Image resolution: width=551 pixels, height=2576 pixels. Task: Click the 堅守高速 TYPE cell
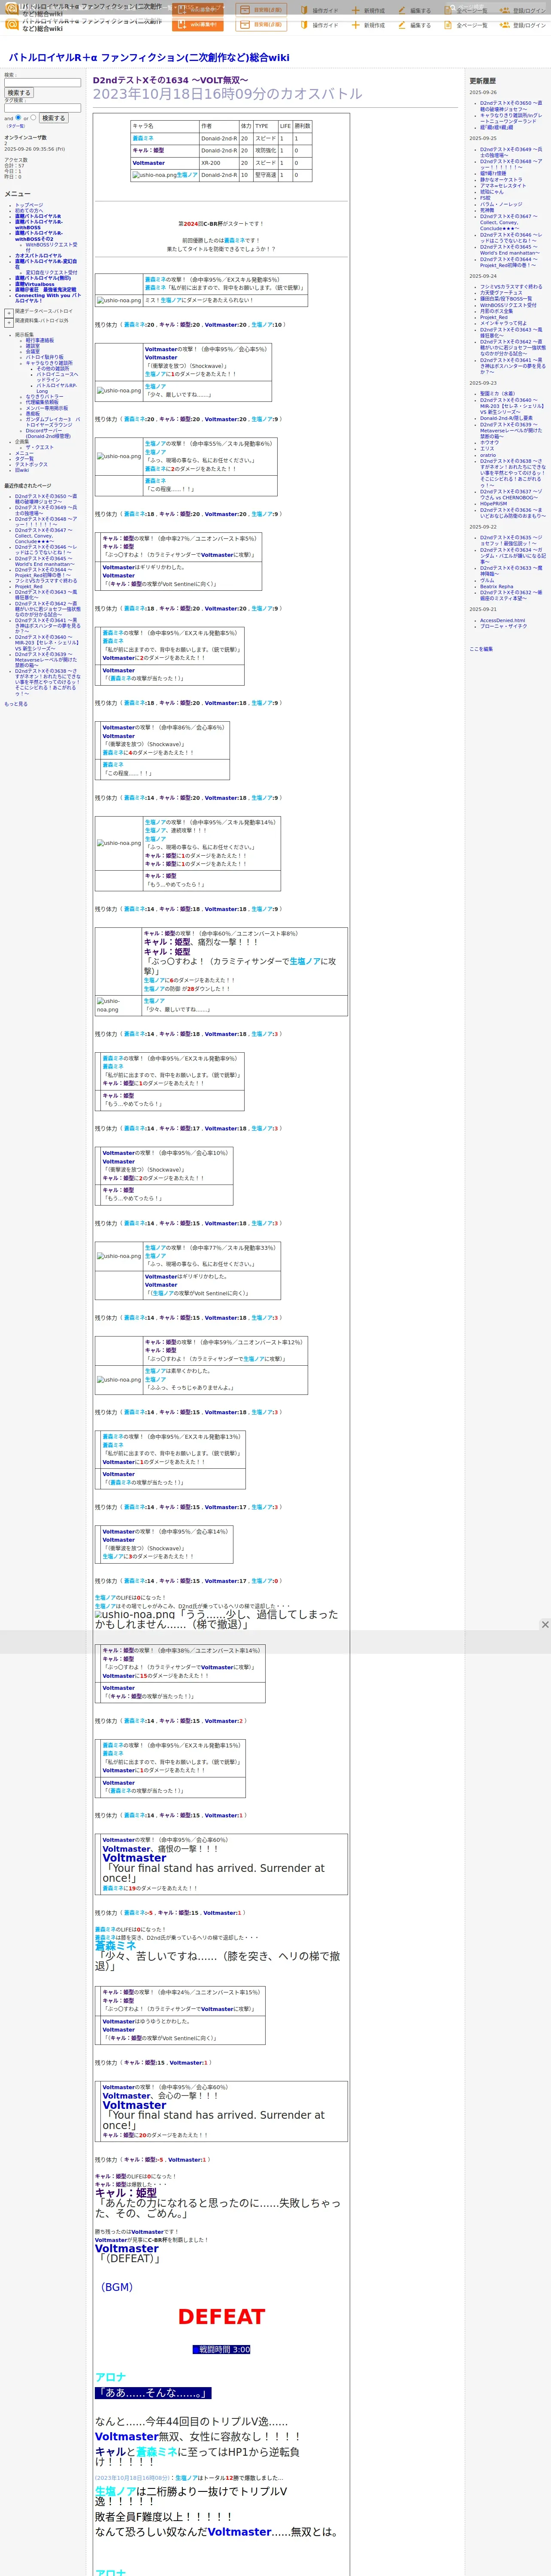click(x=265, y=175)
